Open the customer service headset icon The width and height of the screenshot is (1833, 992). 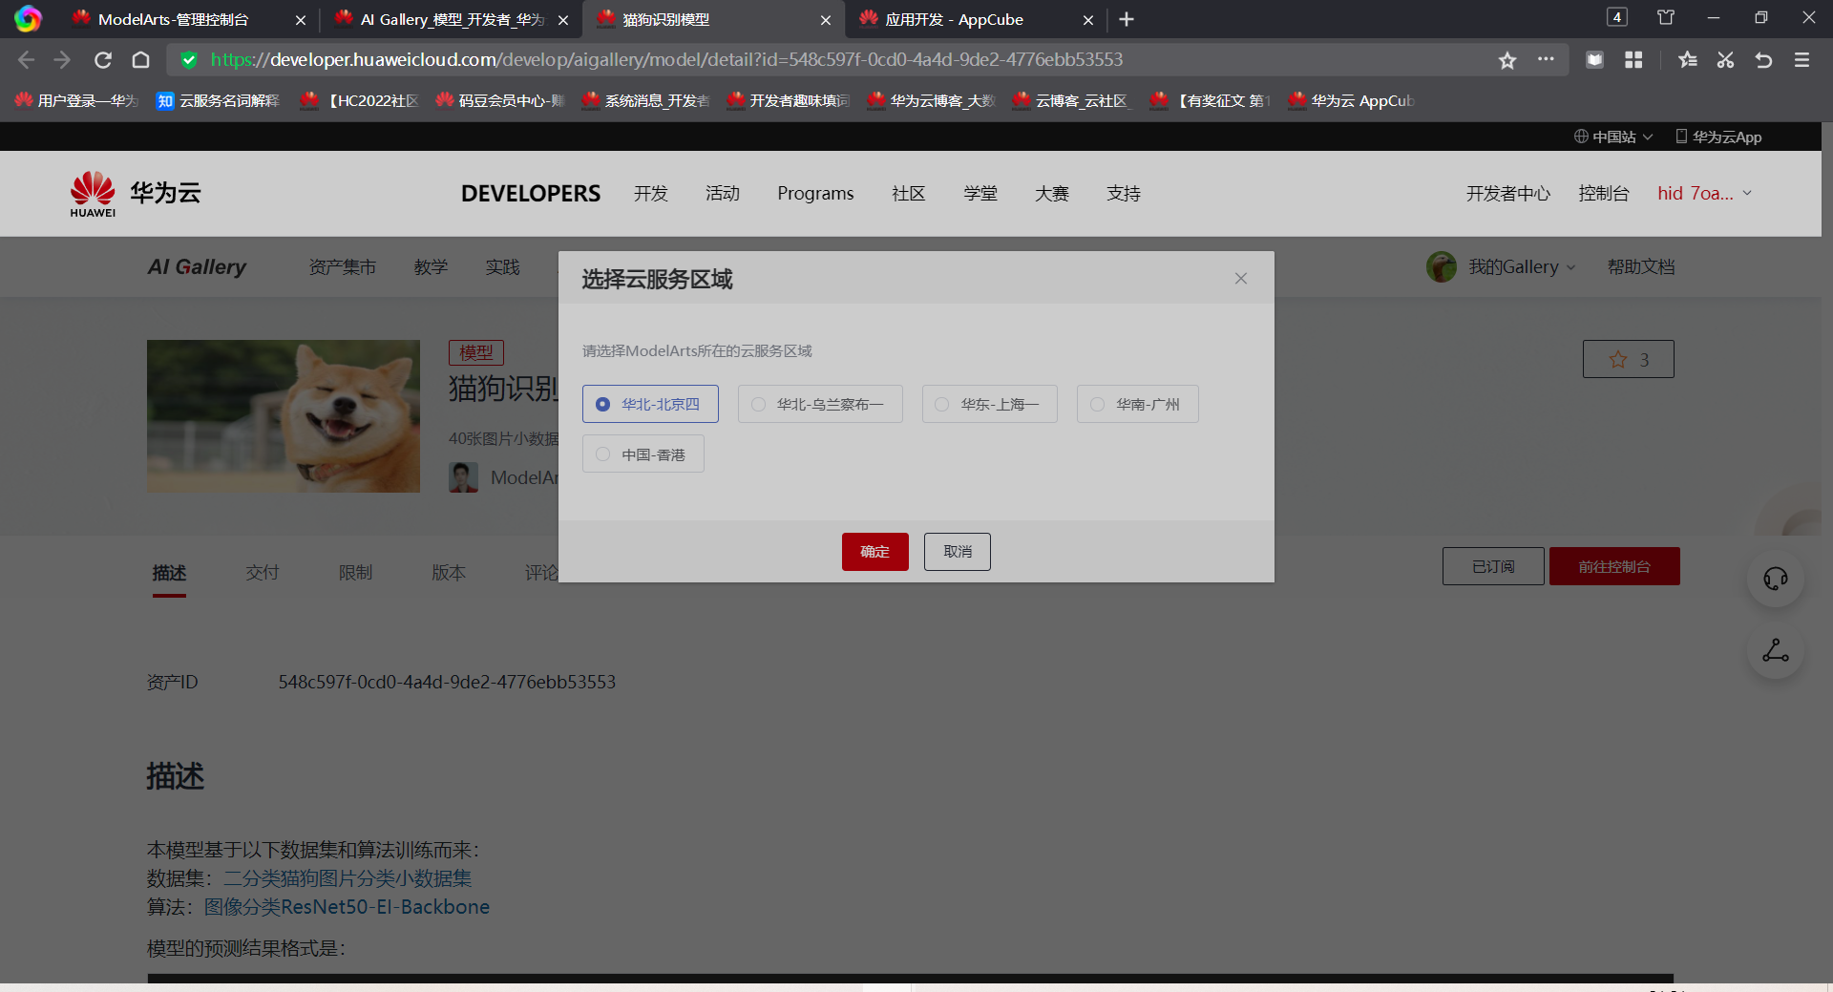[x=1776, y=579]
